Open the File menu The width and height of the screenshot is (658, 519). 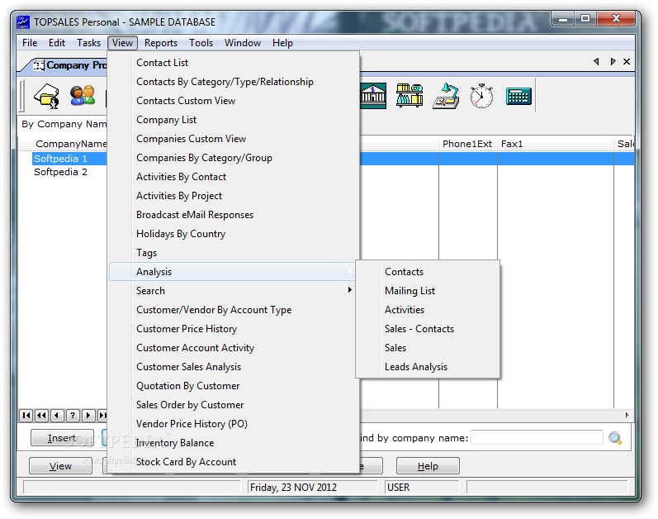30,43
